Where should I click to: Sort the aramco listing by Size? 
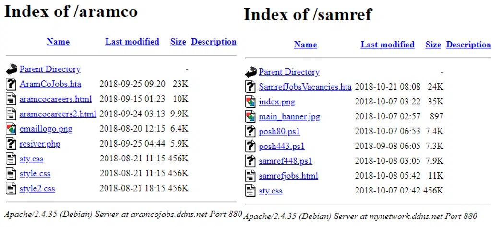(178, 42)
